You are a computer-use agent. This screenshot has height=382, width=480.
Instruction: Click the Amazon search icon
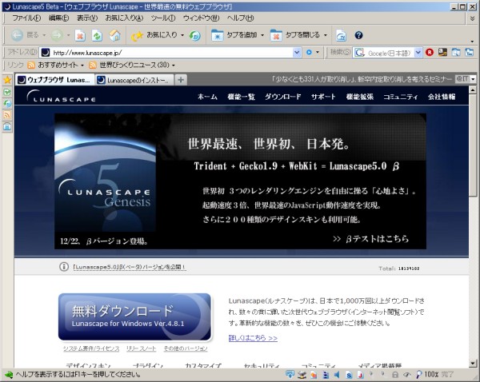click(442, 53)
